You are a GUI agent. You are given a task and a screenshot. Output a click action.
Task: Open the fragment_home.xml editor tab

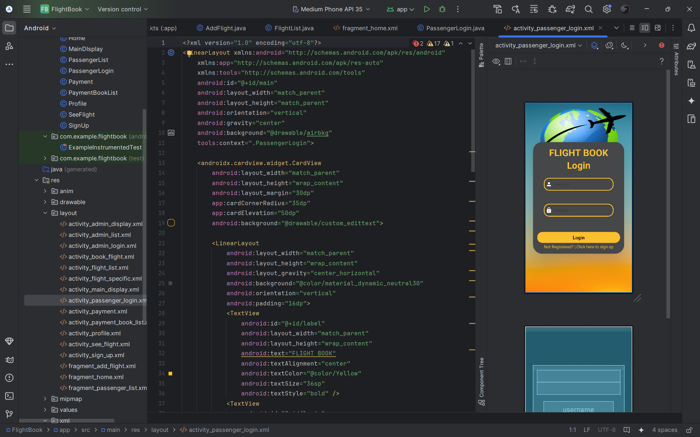(370, 28)
